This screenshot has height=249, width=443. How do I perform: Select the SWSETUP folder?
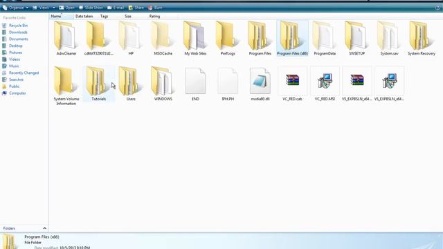click(357, 38)
